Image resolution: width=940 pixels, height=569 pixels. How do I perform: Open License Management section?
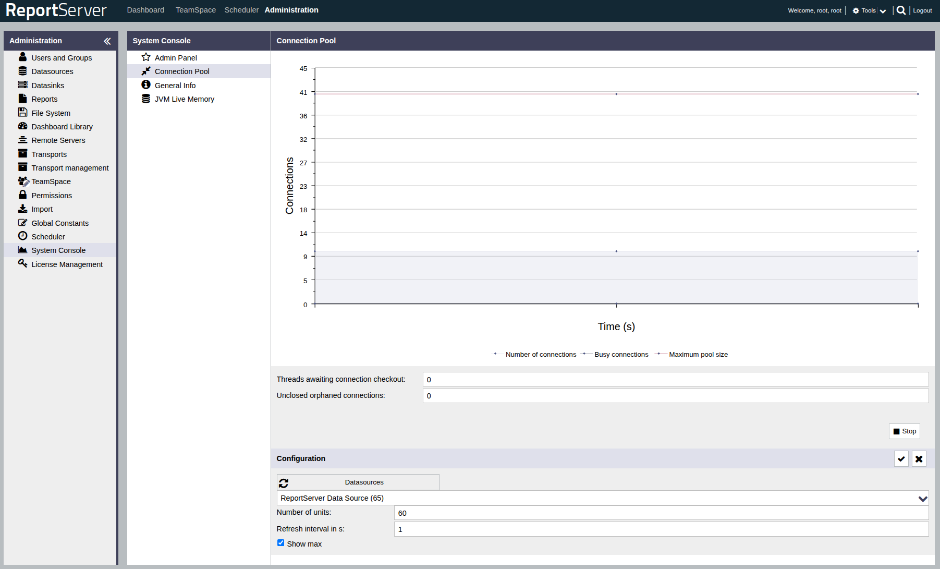[67, 264]
